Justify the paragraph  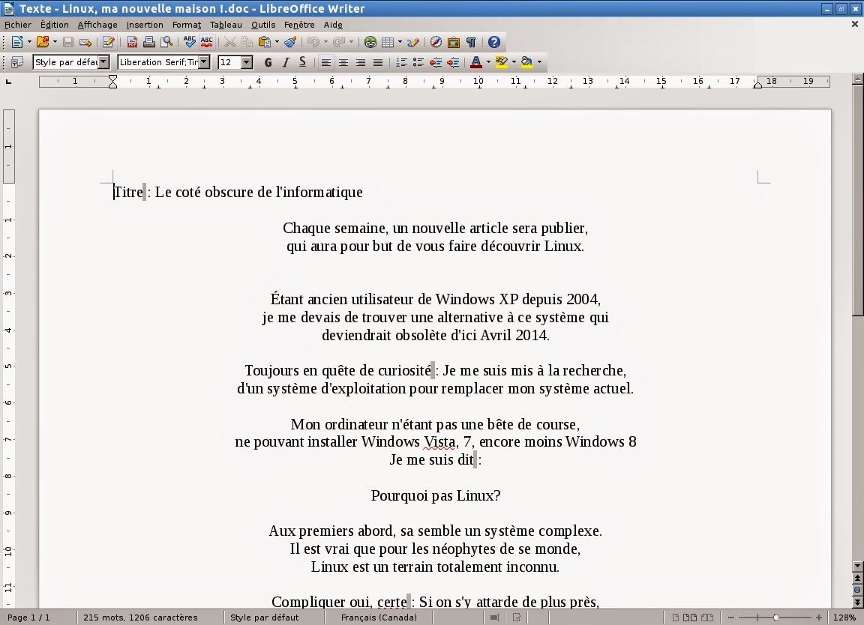pos(378,62)
